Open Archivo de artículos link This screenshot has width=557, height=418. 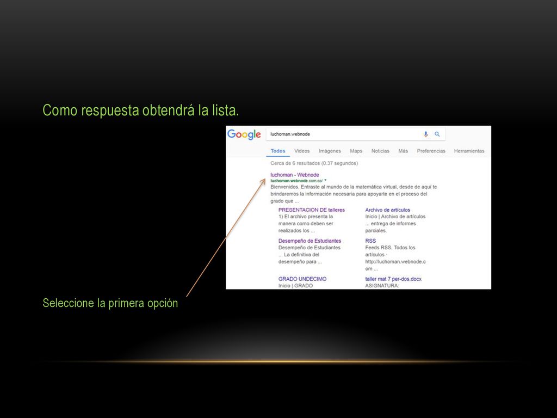click(387, 210)
